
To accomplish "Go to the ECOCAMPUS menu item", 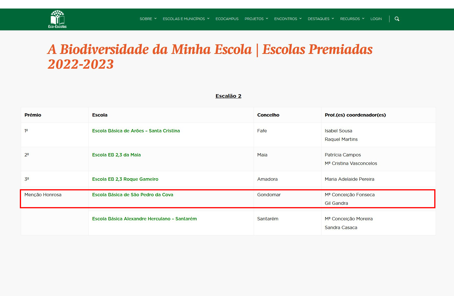I will tap(227, 19).
